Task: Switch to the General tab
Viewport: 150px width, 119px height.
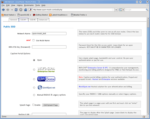Action: (14, 20)
